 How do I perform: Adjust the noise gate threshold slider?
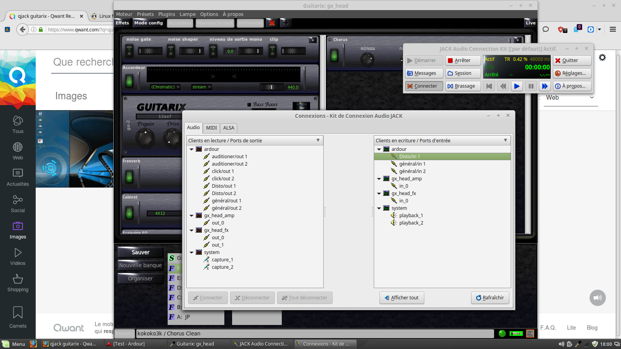pyautogui.click(x=151, y=51)
